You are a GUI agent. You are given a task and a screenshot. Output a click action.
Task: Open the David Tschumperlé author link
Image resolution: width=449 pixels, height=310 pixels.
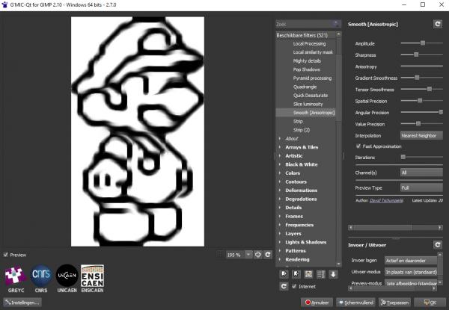386,201
